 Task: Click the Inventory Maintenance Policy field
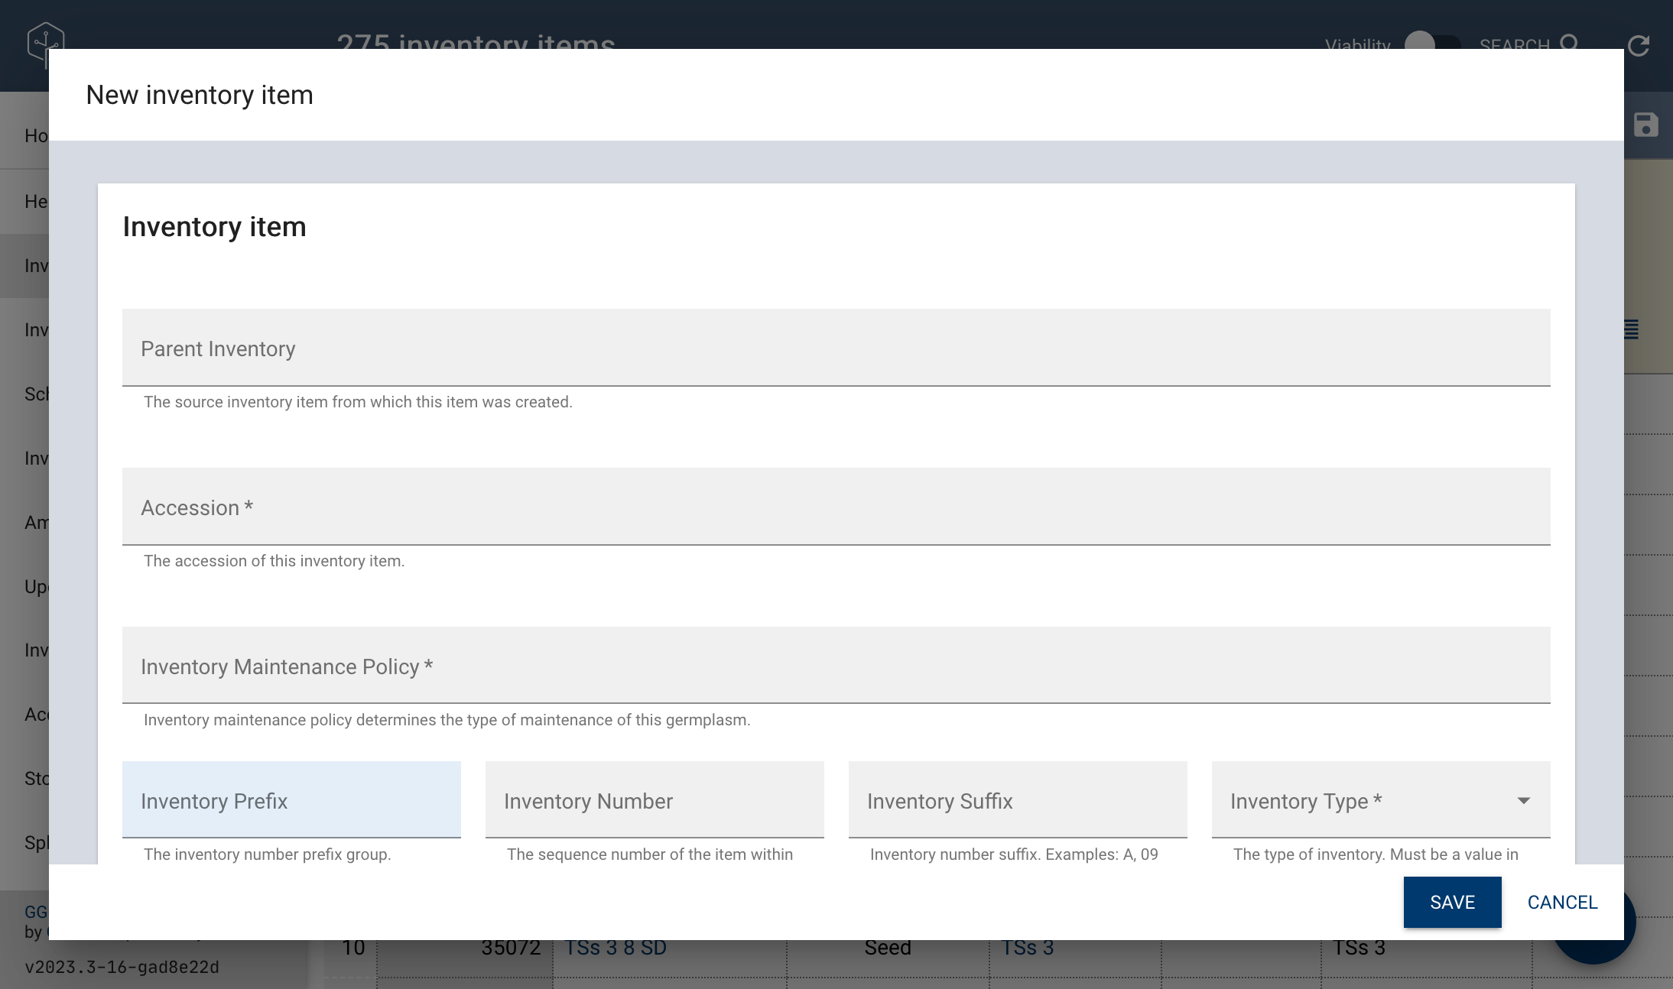pyautogui.click(x=836, y=666)
